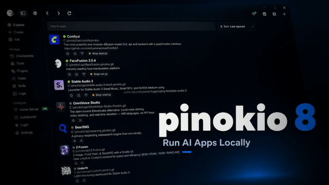
Task: Open Plugins in the sidebar
Action: click(x=20, y=71)
